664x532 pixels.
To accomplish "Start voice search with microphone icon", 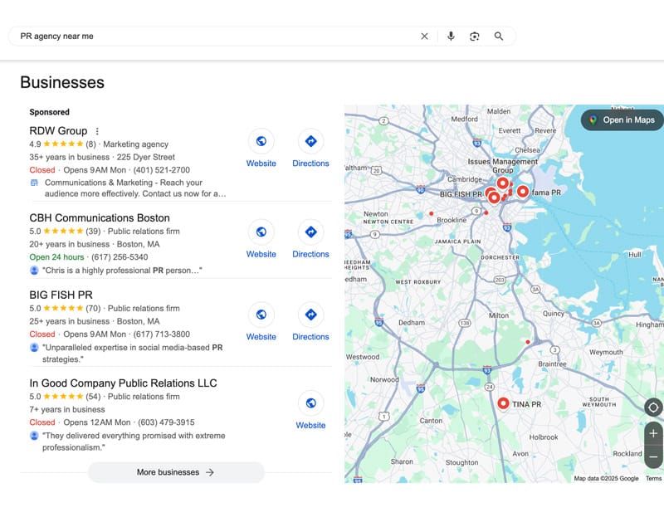I will tap(451, 37).
